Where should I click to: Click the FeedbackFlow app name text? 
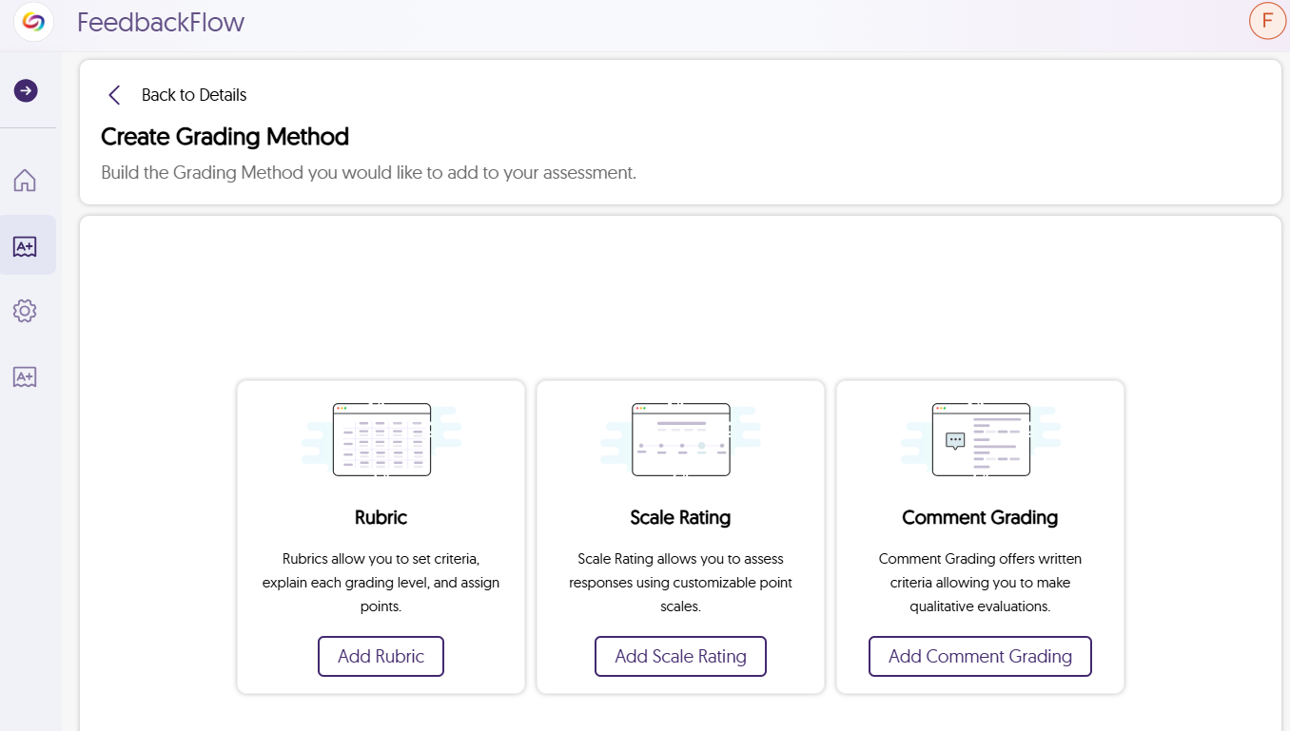click(x=161, y=22)
